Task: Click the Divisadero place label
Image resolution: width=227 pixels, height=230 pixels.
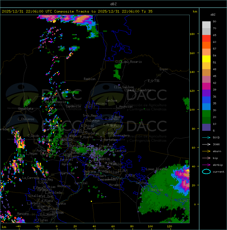Action: 121,135
